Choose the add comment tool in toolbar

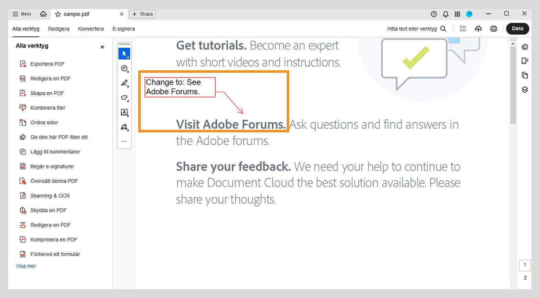click(x=124, y=68)
